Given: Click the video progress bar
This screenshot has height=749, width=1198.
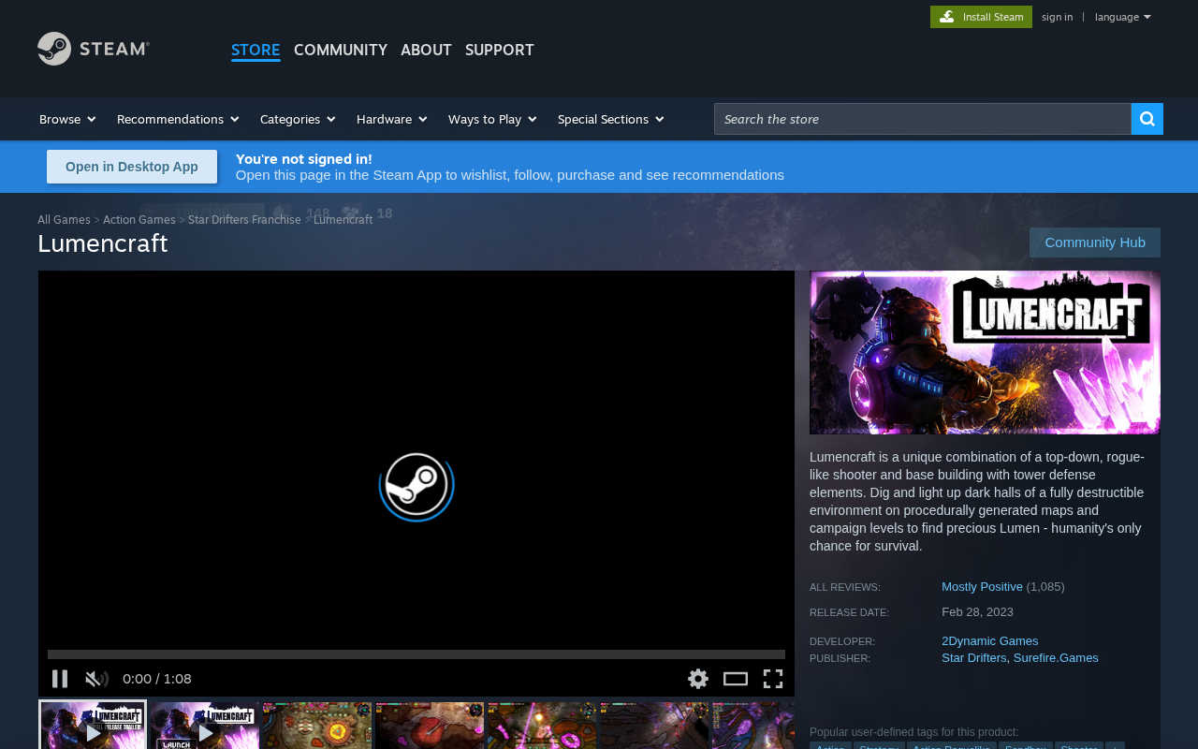Looking at the screenshot, I should [x=416, y=654].
